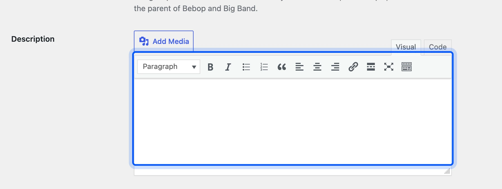
Task: Insert the Read More tag
Action: coord(371,67)
